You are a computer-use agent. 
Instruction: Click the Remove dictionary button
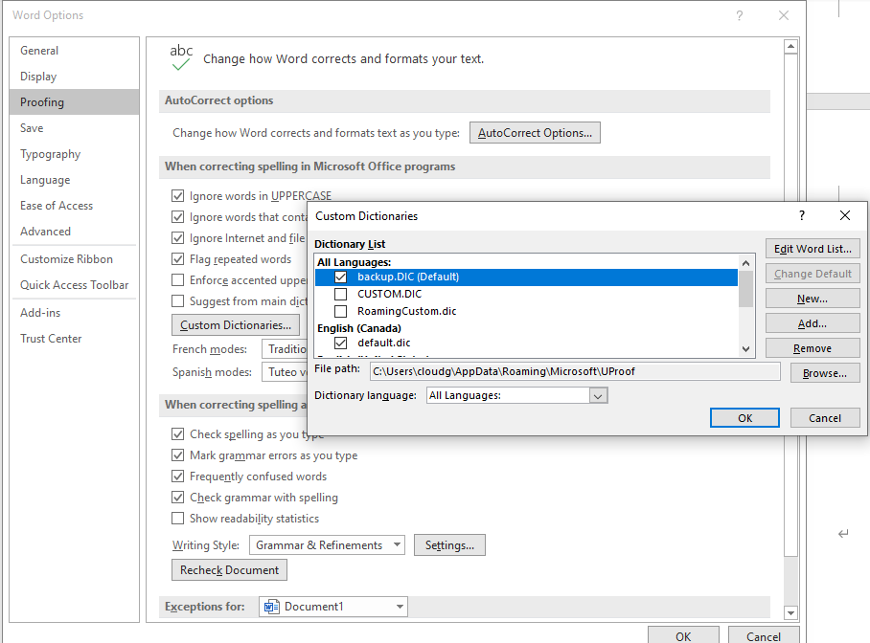(x=813, y=348)
